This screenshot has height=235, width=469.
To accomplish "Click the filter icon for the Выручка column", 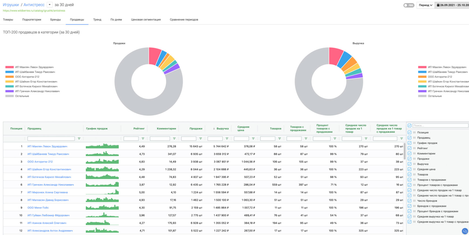I will click(227, 139).
